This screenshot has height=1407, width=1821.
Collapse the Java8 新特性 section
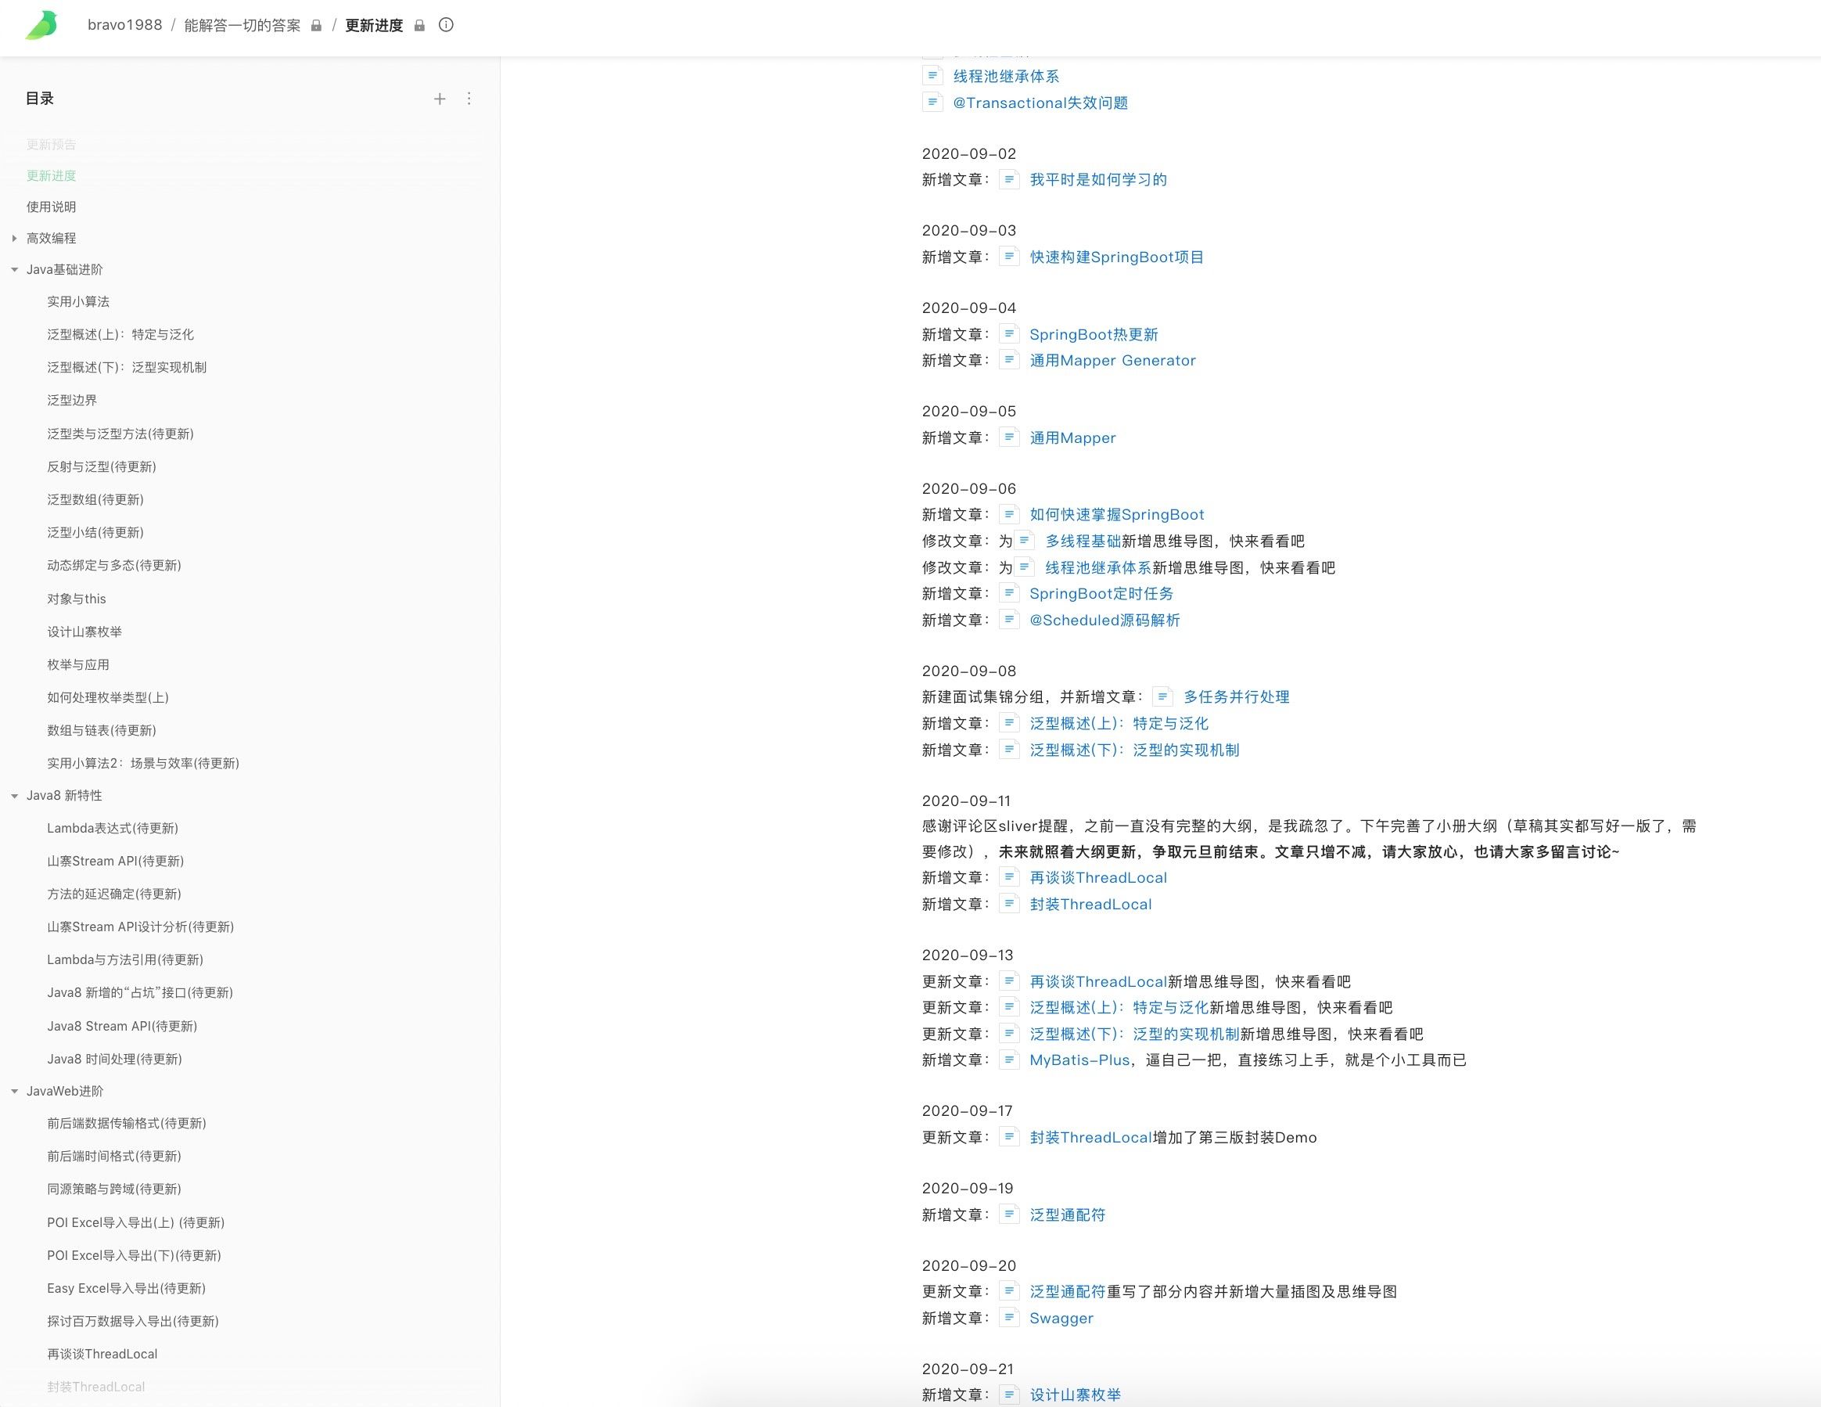(x=14, y=796)
